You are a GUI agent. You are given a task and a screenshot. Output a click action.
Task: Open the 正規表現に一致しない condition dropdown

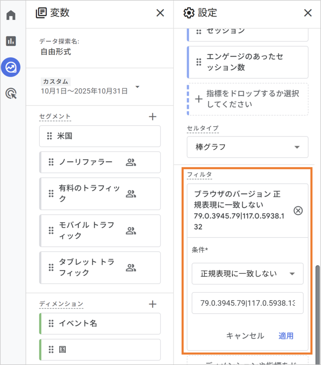247,274
